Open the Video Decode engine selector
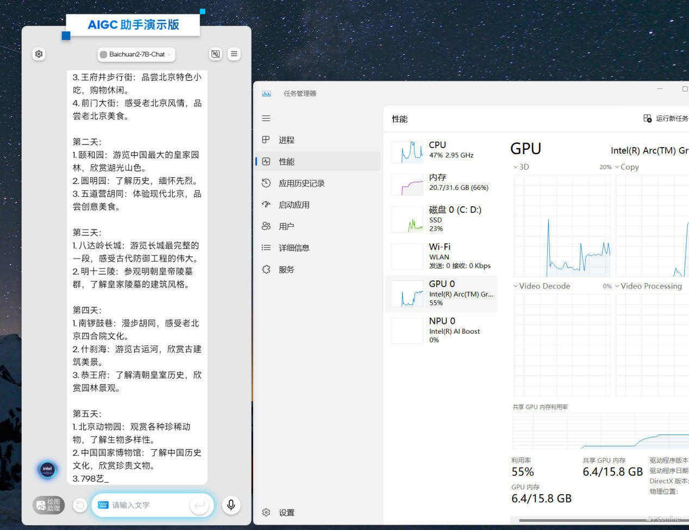This screenshot has height=530, width=689. [x=541, y=286]
